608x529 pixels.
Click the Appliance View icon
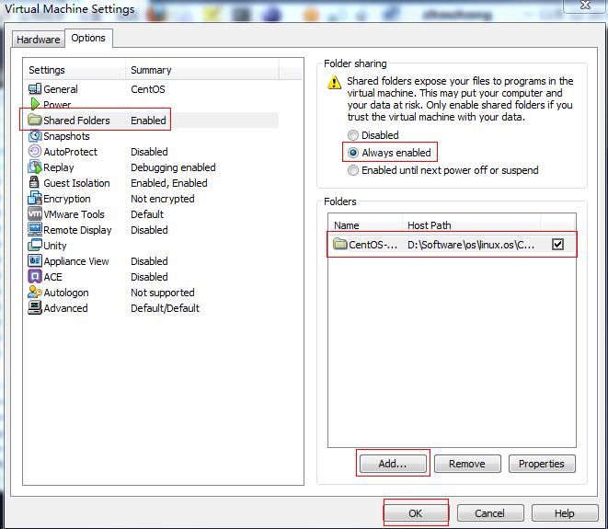tap(35, 260)
